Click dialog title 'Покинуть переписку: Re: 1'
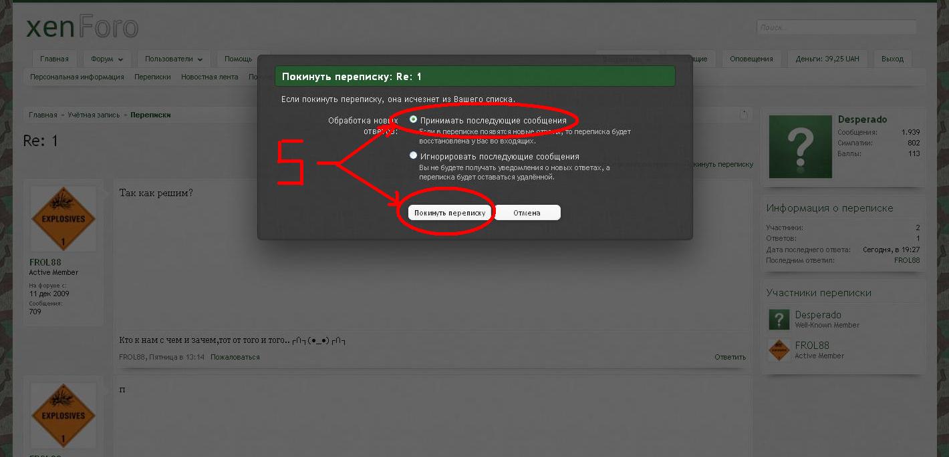Image resolution: width=949 pixels, height=457 pixels. 352,77
